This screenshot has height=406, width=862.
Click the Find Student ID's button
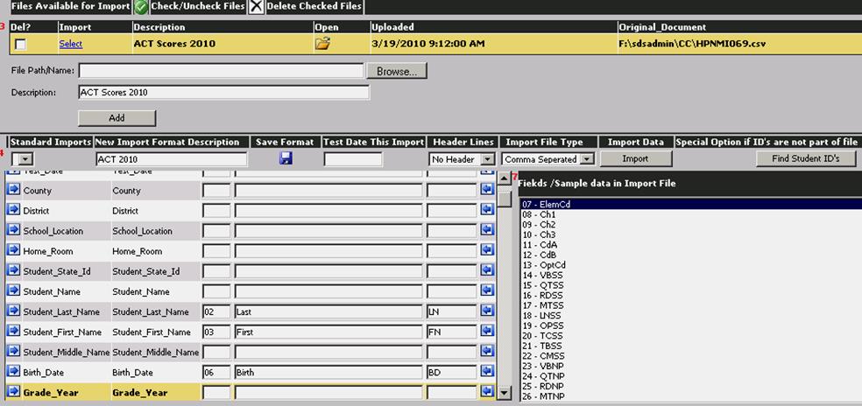click(x=806, y=158)
